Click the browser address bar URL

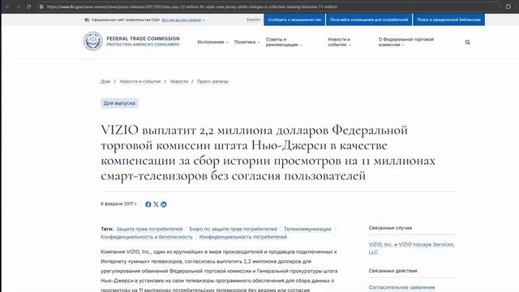click(192, 6)
